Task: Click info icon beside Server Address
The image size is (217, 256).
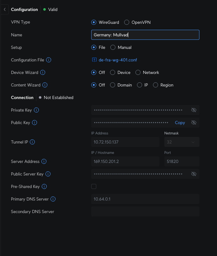Action: 44,161
